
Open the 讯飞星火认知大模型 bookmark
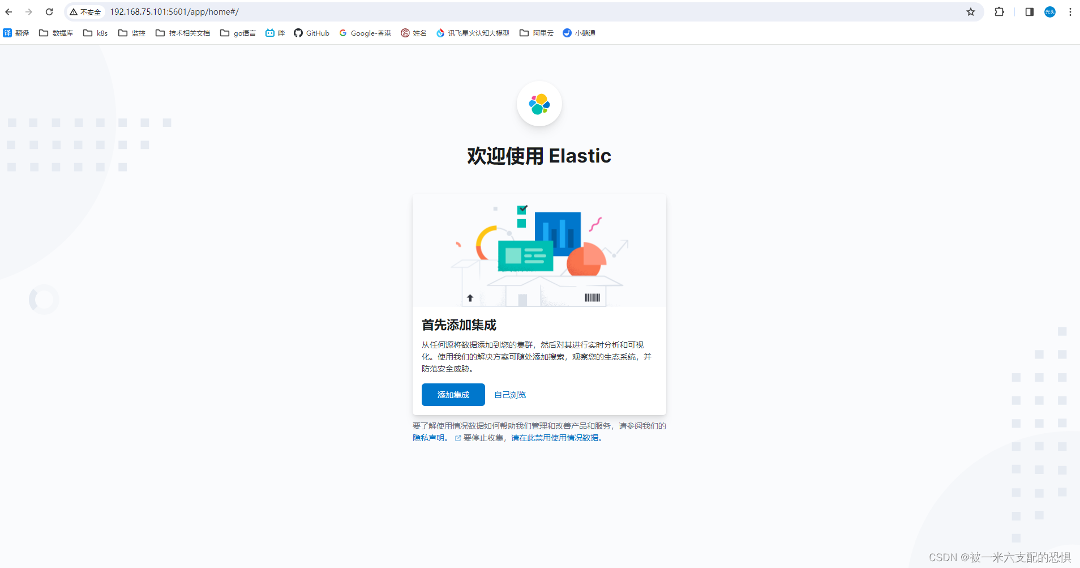coord(473,33)
